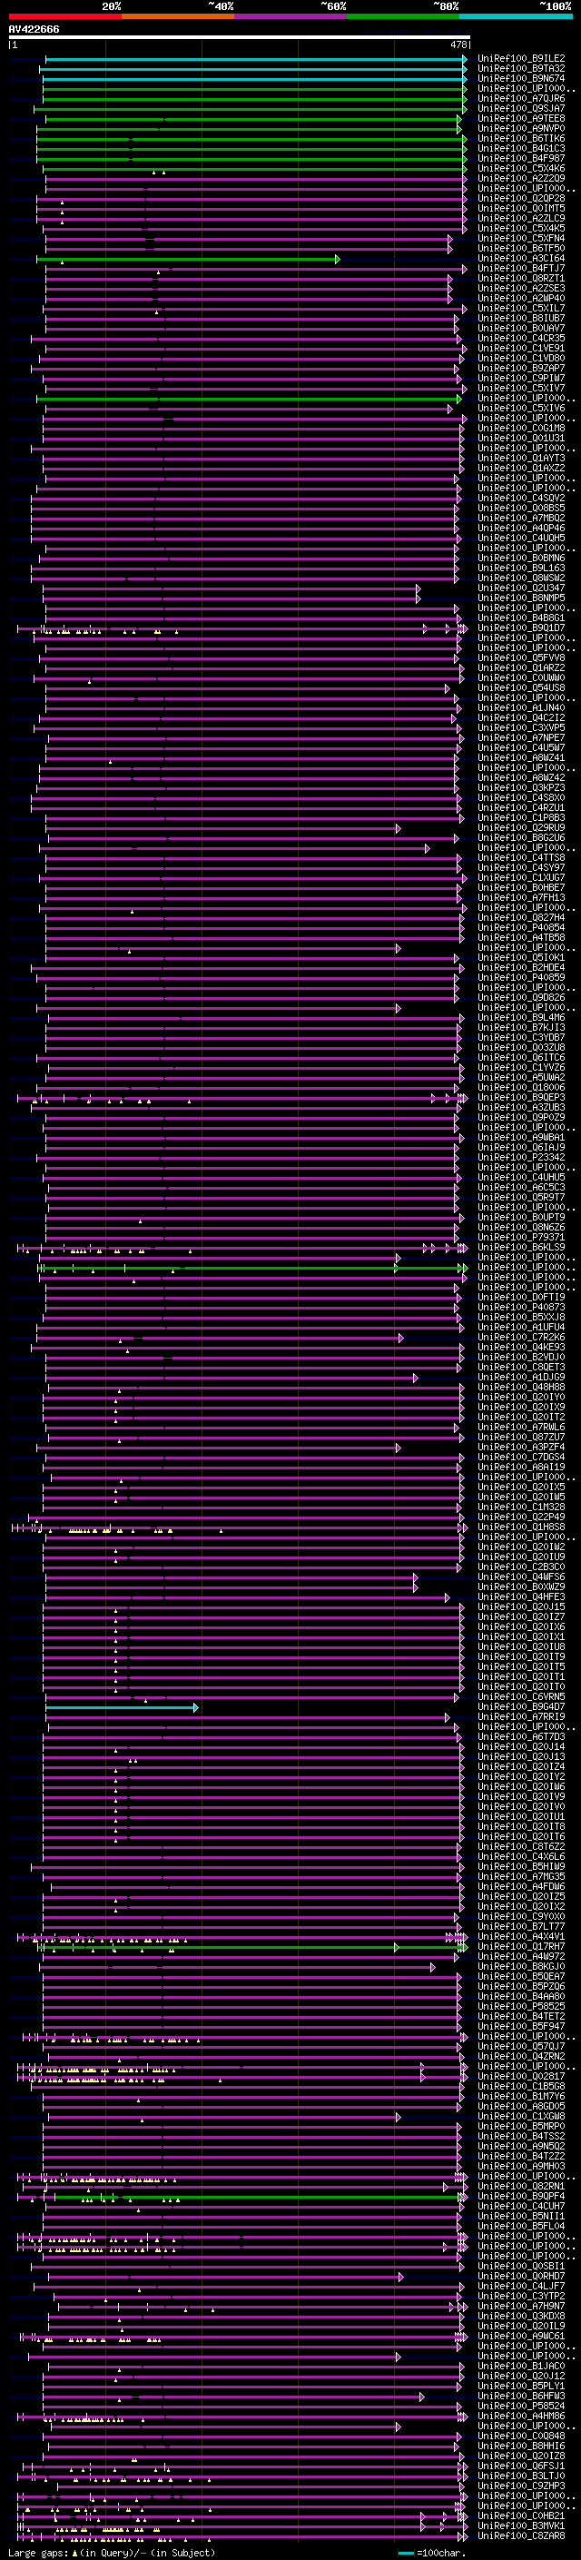Select the UniRef100_Q08BS5 label

click(x=521, y=508)
